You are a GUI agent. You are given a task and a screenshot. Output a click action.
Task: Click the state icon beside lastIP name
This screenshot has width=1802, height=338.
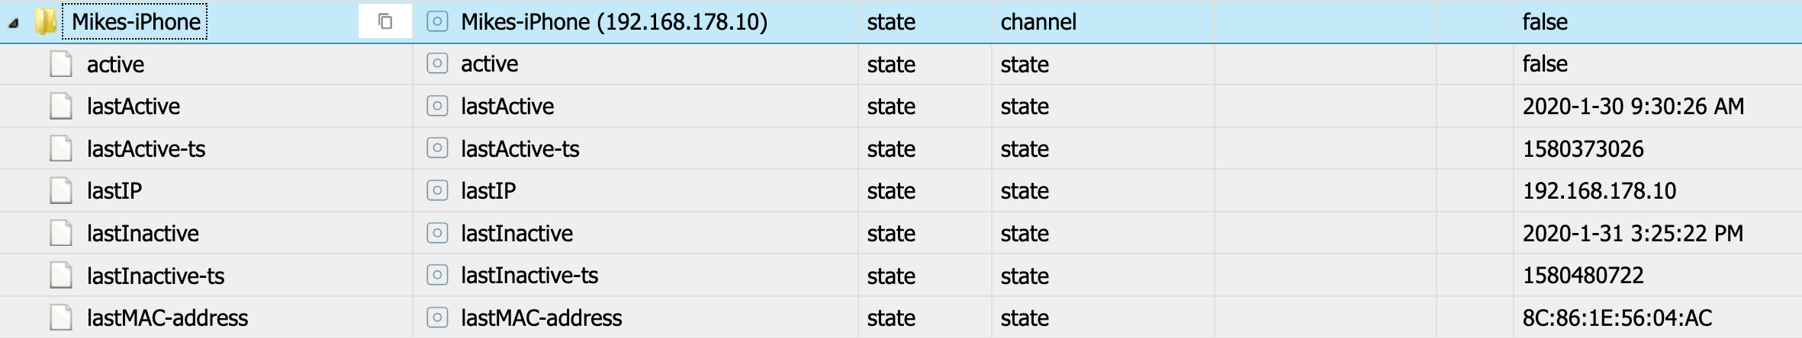[x=437, y=190]
